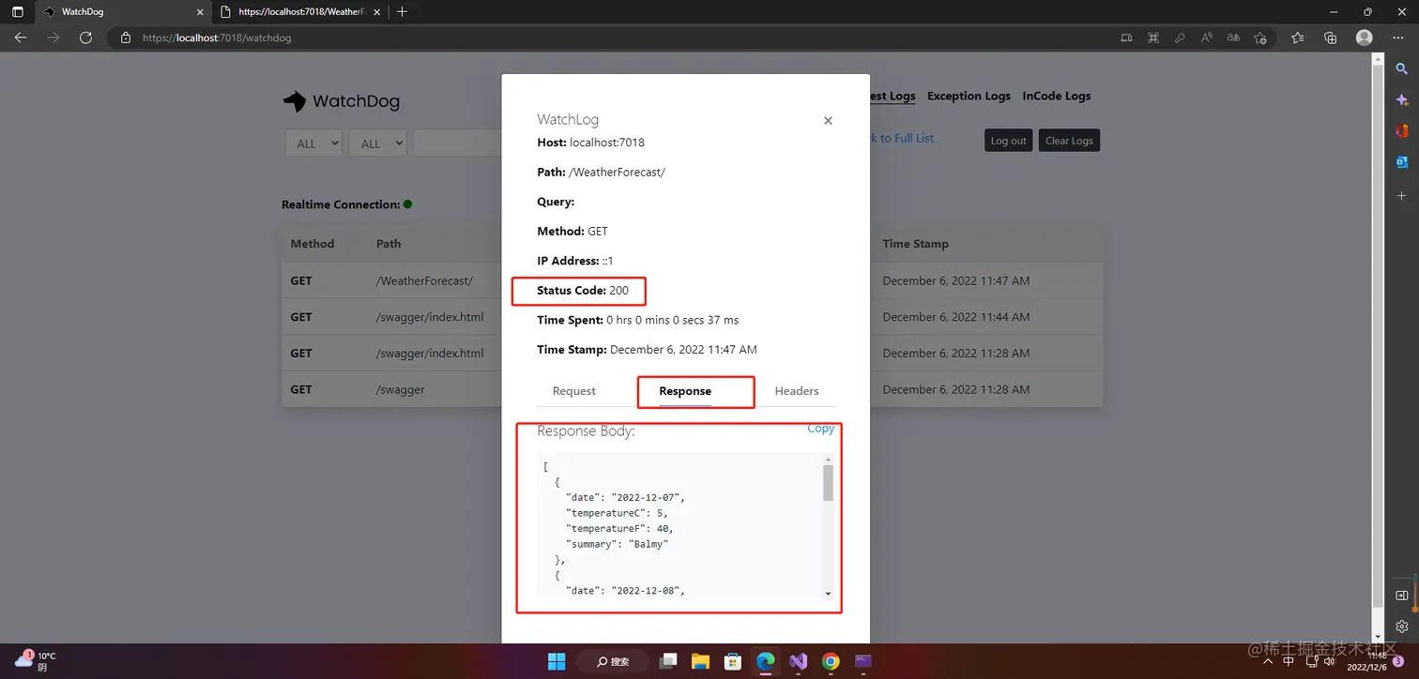This screenshot has width=1419, height=679.
Task: Close the WatchLog dialog with the X
Action: pos(828,121)
